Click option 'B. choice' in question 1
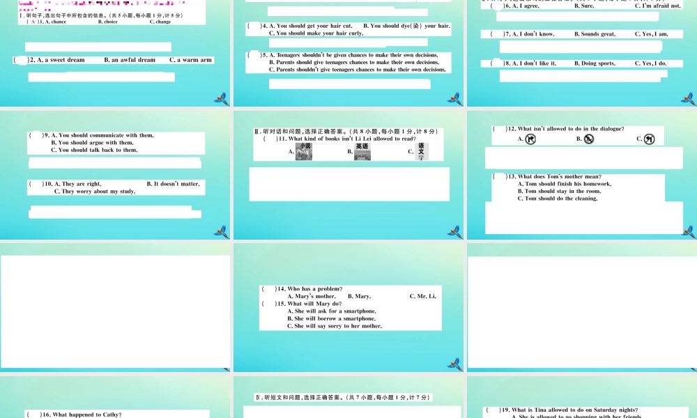The width and height of the screenshot is (697, 418). [x=108, y=22]
